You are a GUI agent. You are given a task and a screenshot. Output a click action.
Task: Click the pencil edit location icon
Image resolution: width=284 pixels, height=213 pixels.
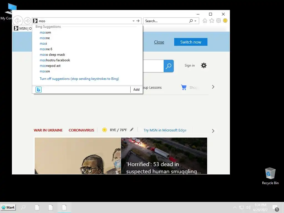[x=132, y=130]
